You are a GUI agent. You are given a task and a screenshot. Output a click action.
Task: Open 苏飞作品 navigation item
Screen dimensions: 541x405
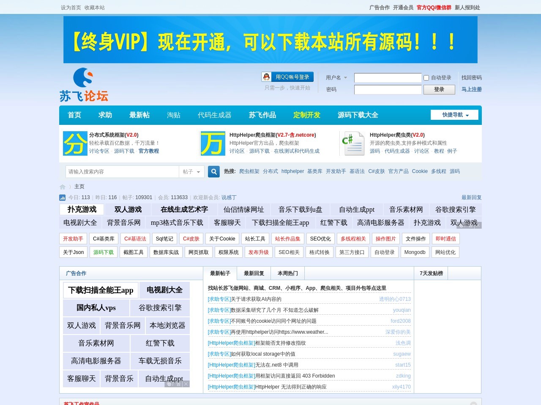pos(262,115)
